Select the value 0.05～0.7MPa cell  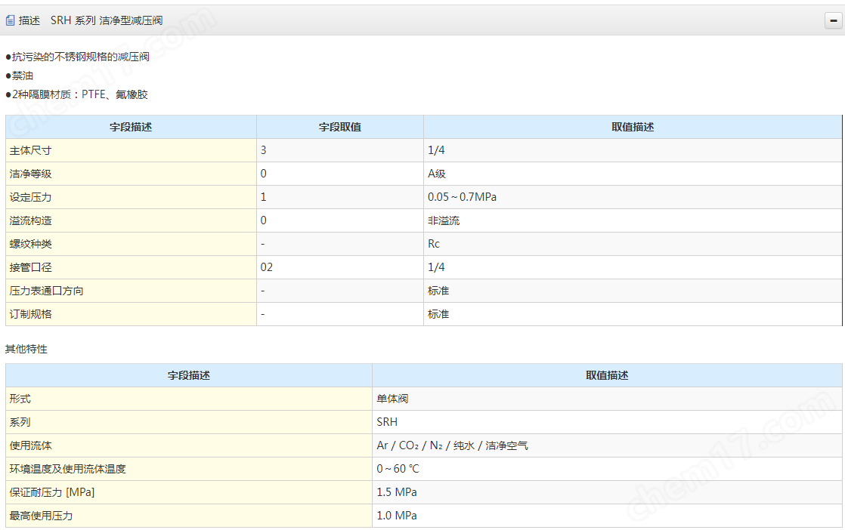click(x=633, y=198)
